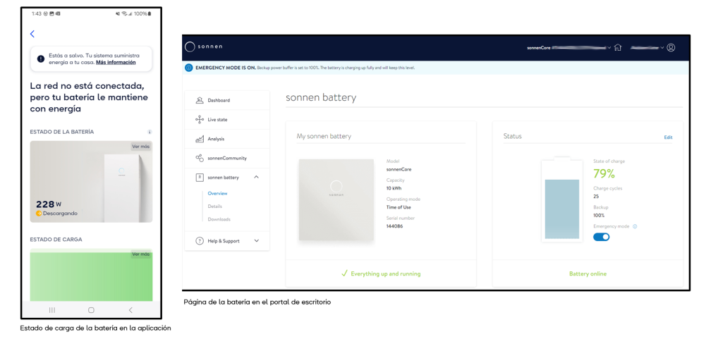Tap 'Ver más' on the charge state card

click(x=140, y=254)
